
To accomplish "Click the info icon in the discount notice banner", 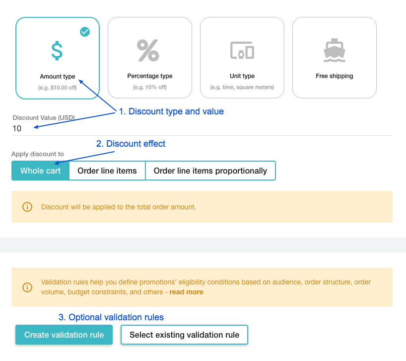I will pos(27,206).
